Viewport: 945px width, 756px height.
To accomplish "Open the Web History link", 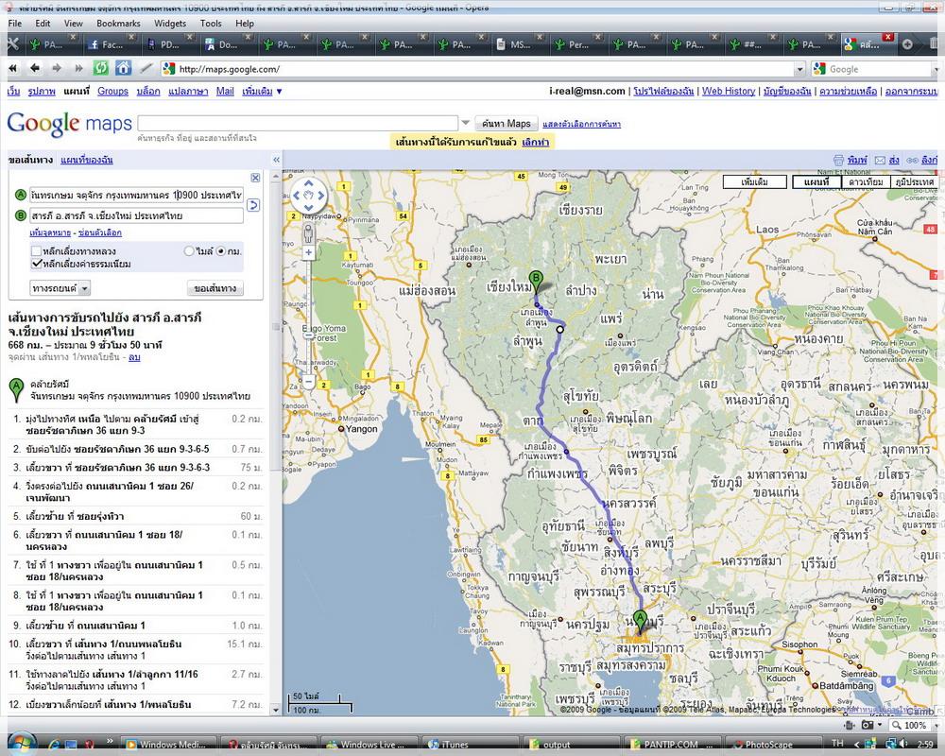I will point(729,91).
